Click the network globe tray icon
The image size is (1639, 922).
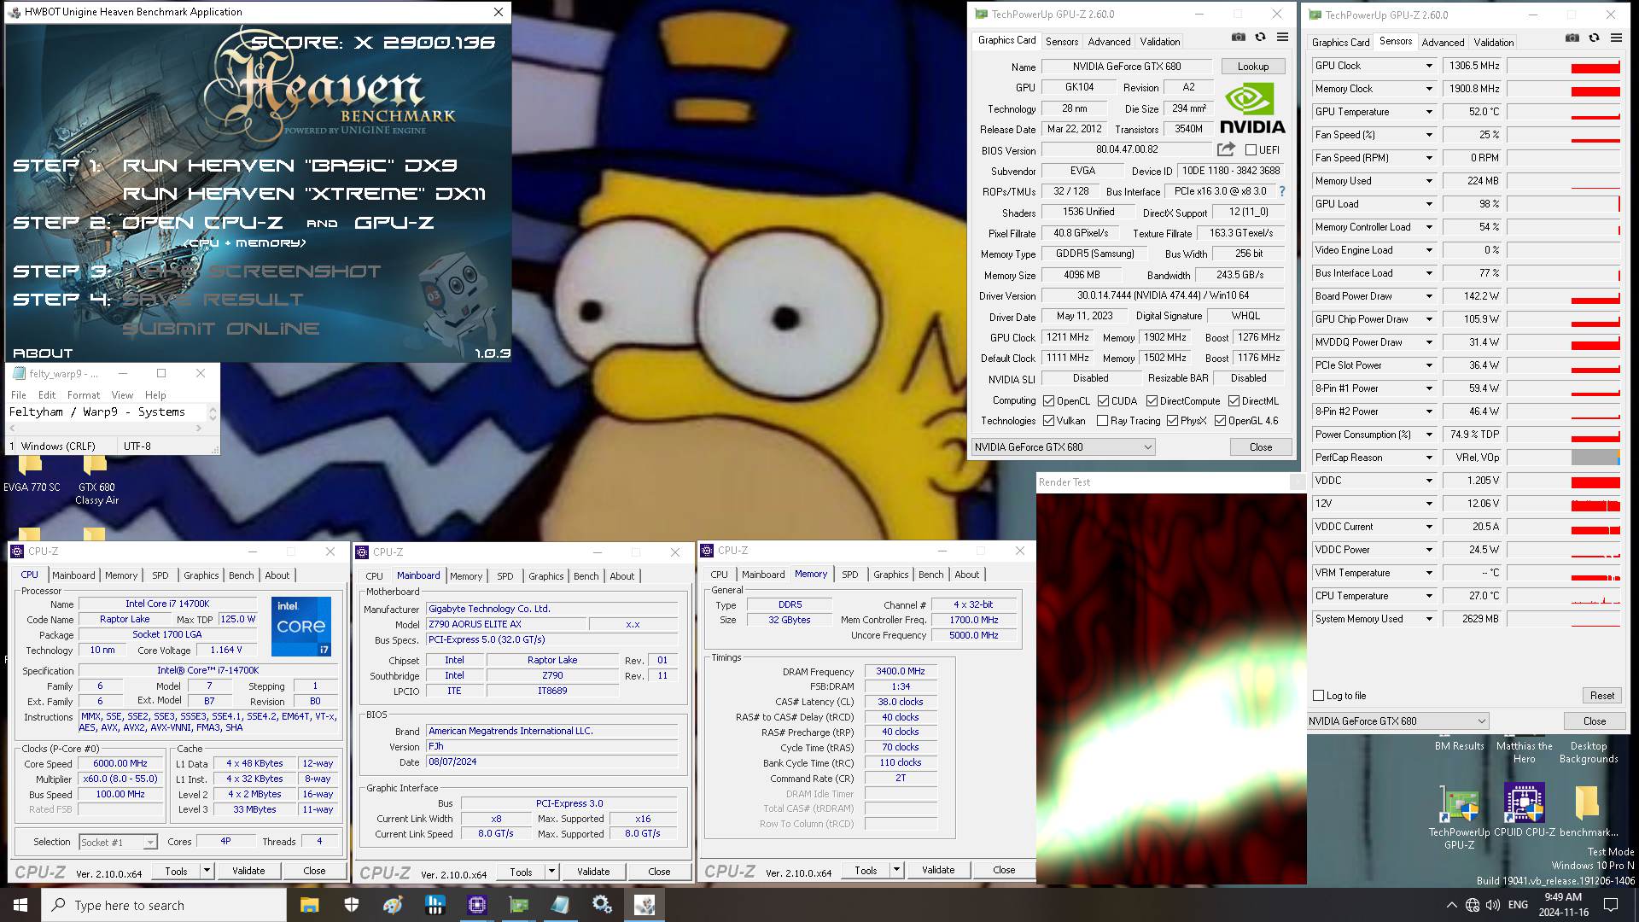pyautogui.click(x=1473, y=905)
